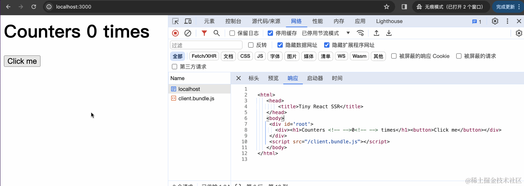The height and width of the screenshot is (186, 524).
Task: Open the incognito mode indicator
Action: pos(450,7)
